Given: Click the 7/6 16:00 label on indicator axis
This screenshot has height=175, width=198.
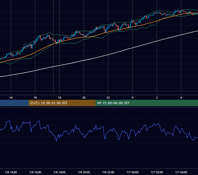Looking at the screenshot, I should tap(35, 172).
